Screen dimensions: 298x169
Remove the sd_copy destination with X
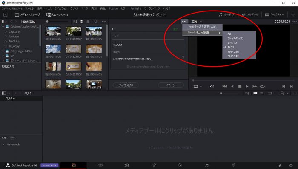click(x=183, y=57)
